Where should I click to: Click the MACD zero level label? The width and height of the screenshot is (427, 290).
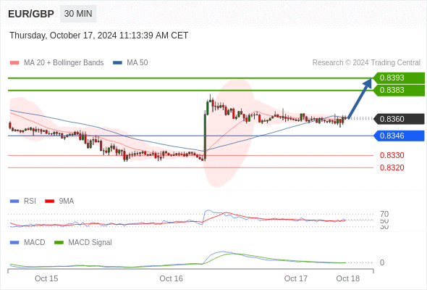(382, 262)
